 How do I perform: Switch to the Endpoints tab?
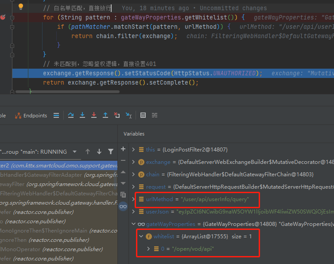(31, 116)
